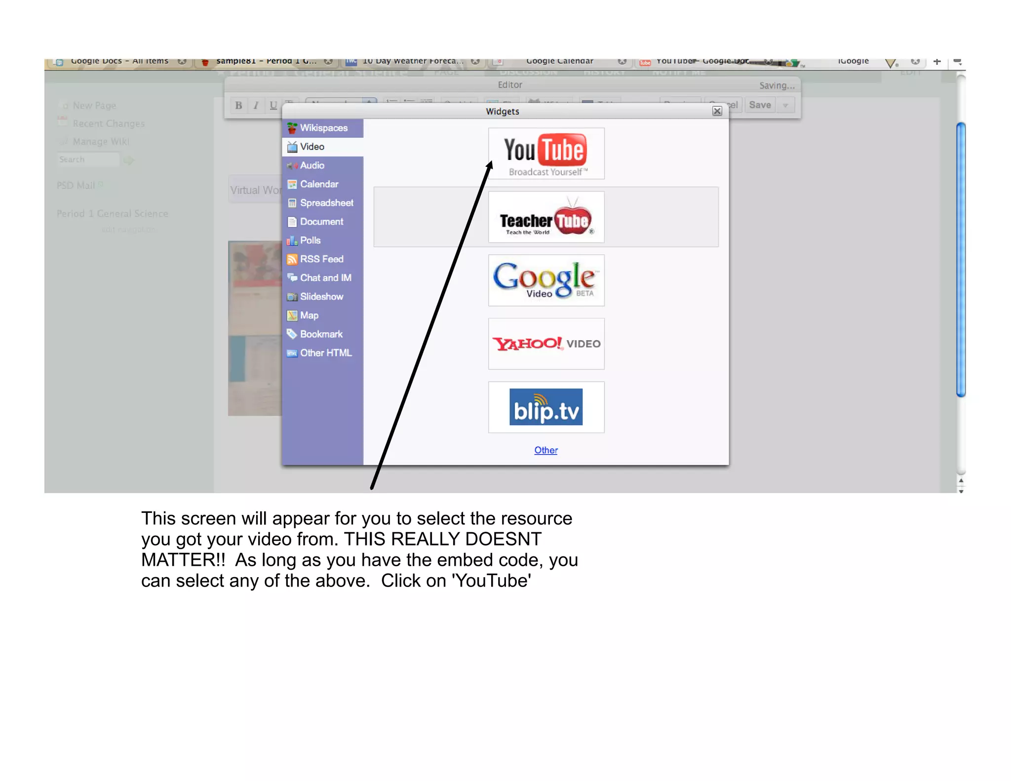This screenshot has width=1011, height=781.
Task: Select Yahoo! Video as the source
Action: (x=546, y=344)
